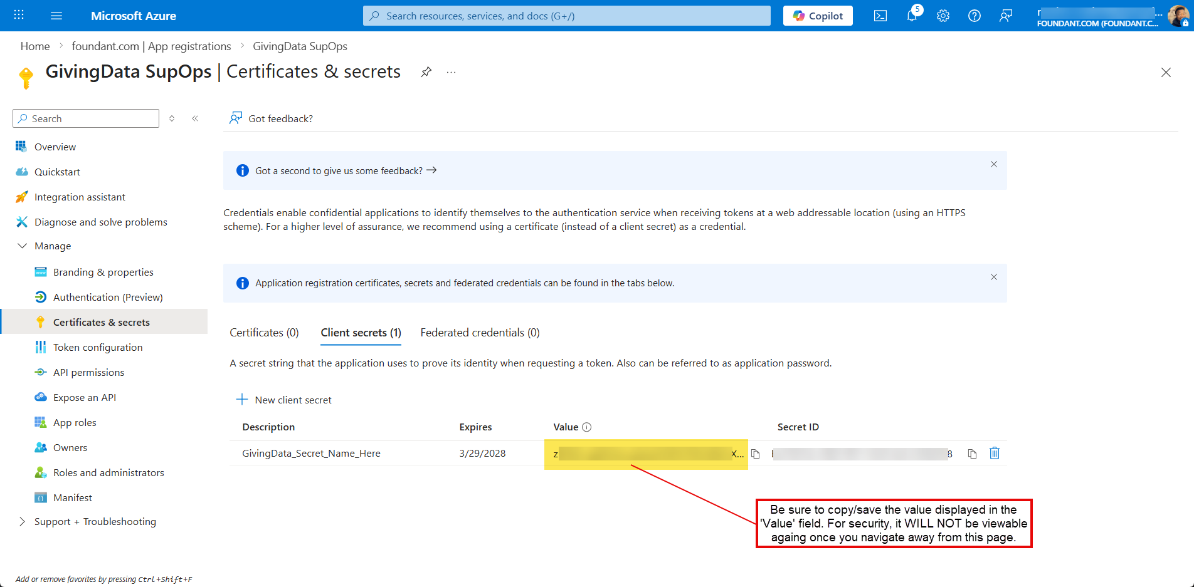Click the Secret ID column header
The width and height of the screenshot is (1194, 587).
point(798,427)
